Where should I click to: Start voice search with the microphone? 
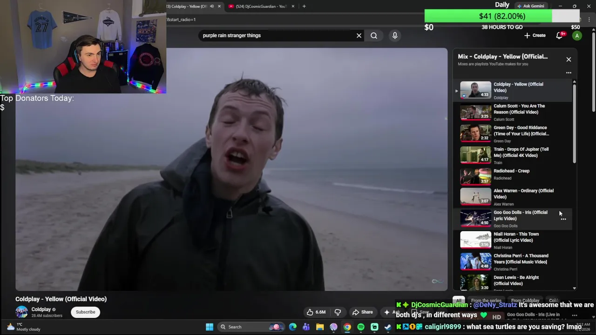click(x=395, y=35)
